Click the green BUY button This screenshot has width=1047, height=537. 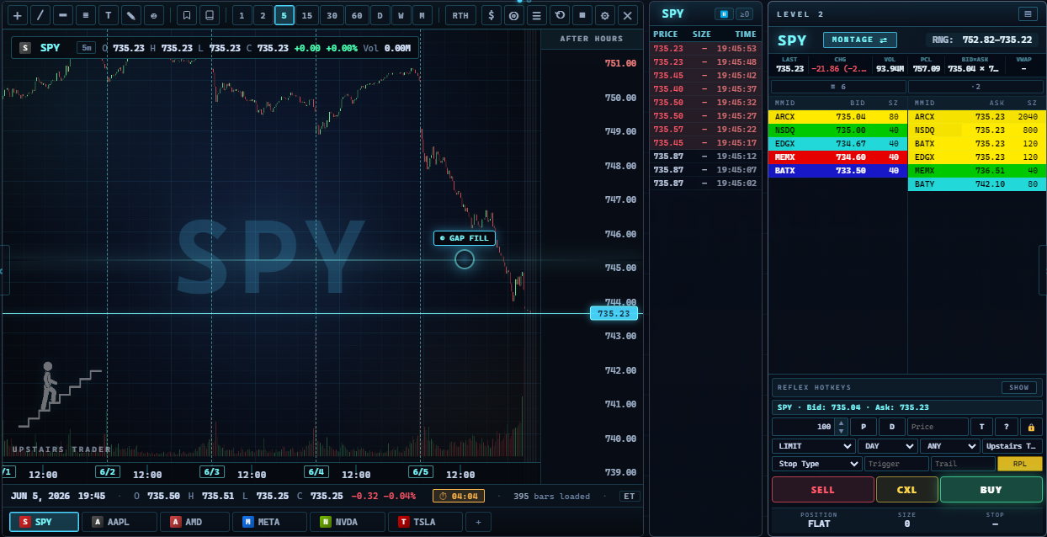click(991, 489)
